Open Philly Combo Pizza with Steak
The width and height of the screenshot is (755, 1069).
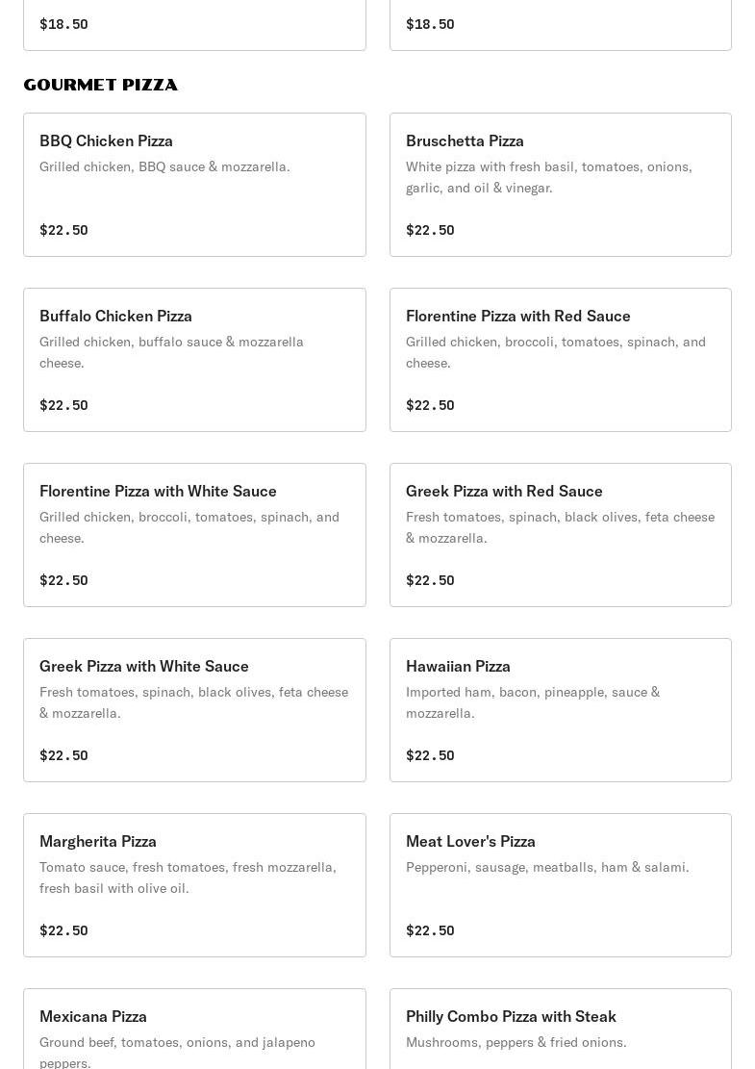(560, 1029)
